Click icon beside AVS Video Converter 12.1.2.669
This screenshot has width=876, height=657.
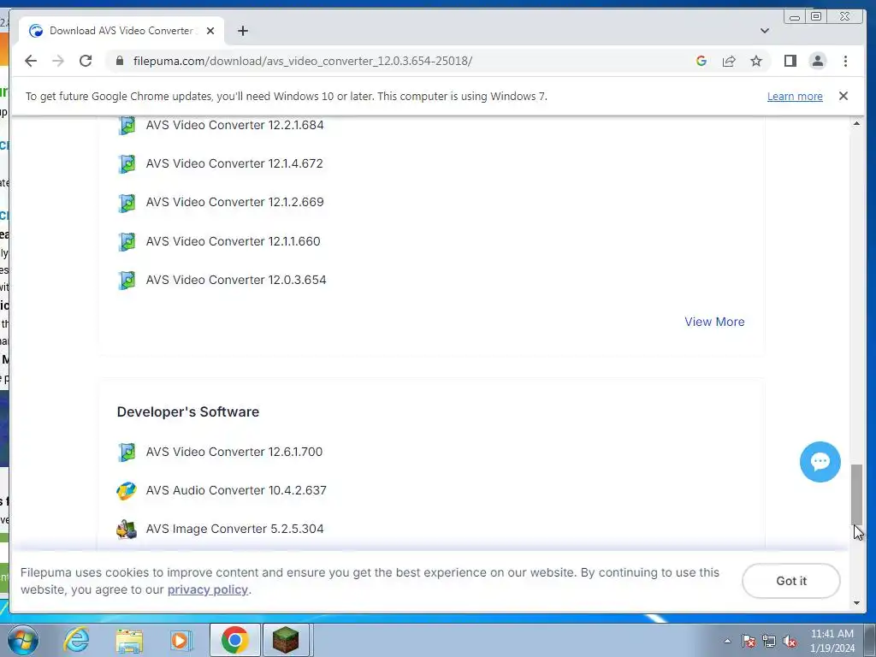[x=127, y=202]
